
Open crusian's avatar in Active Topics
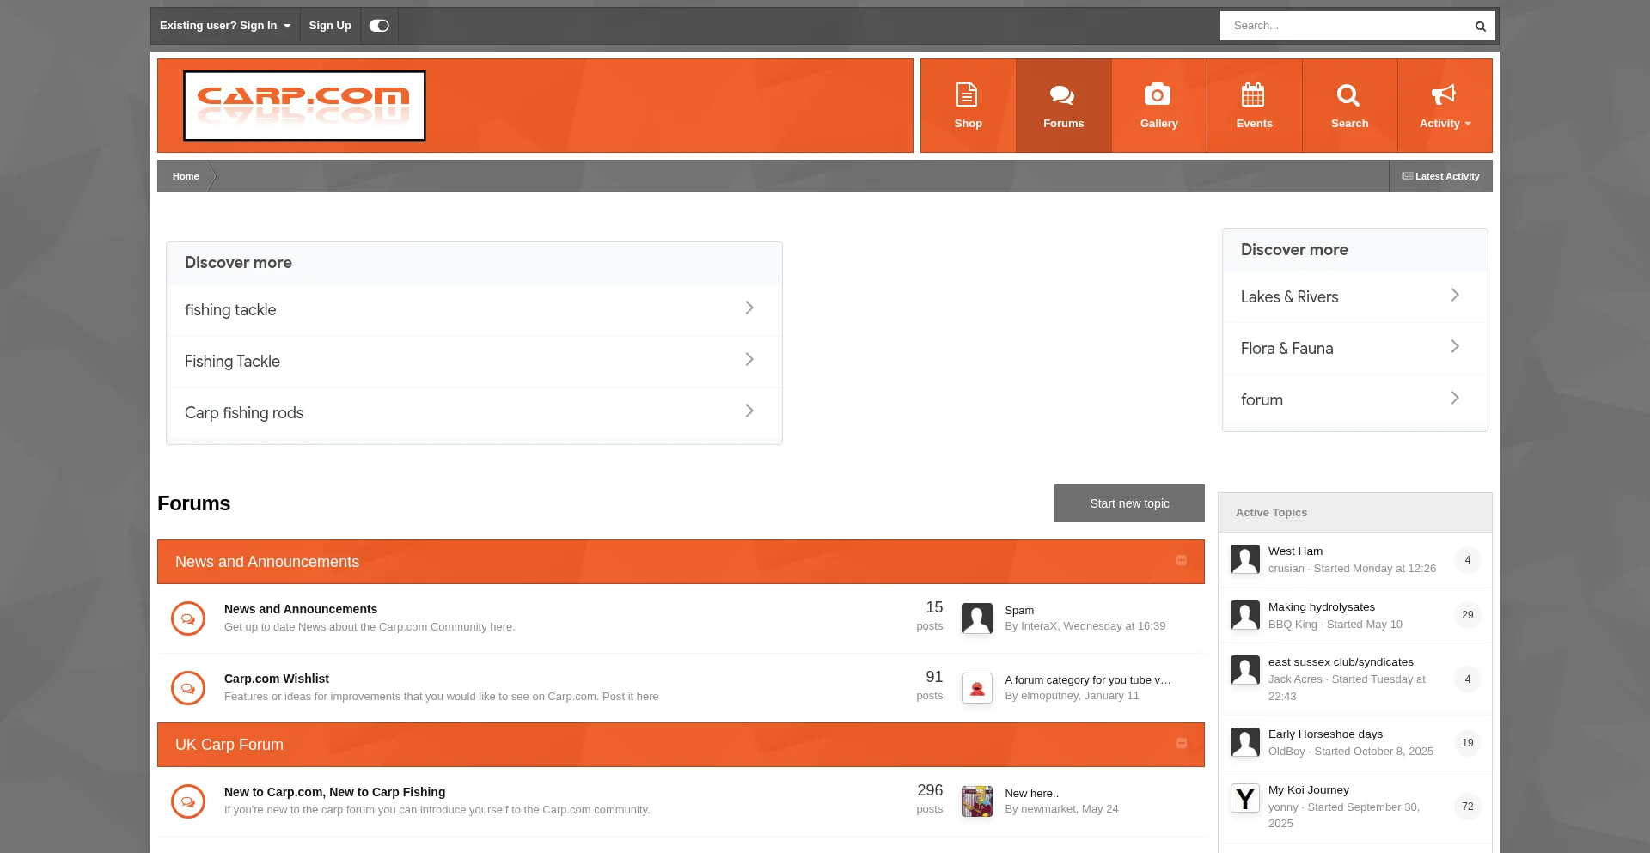(x=1245, y=559)
